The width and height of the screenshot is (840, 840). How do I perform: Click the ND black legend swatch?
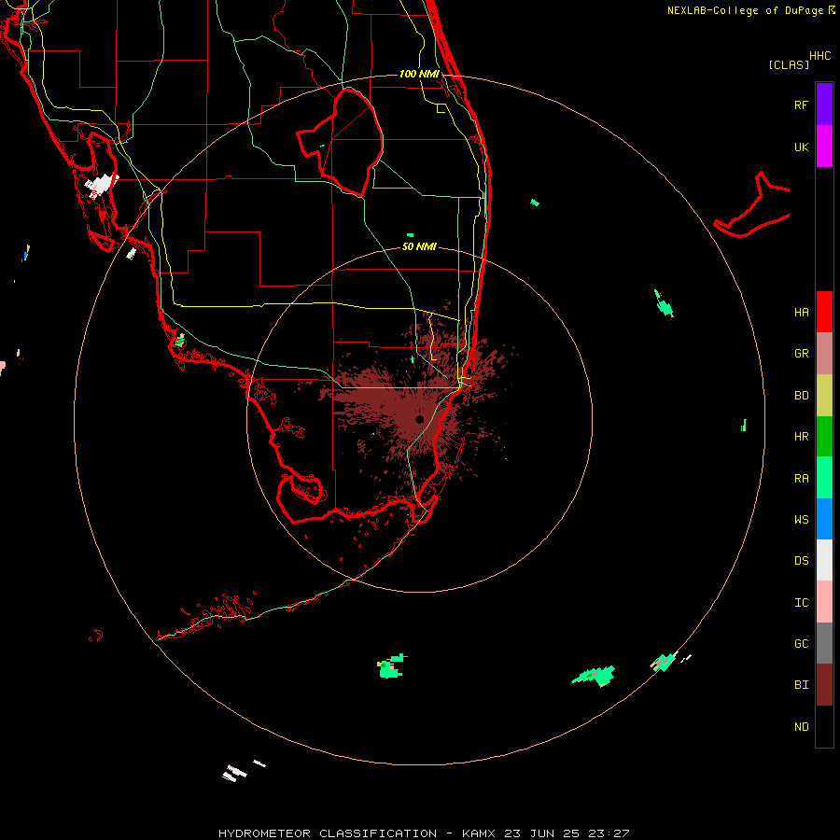pos(824,726)
